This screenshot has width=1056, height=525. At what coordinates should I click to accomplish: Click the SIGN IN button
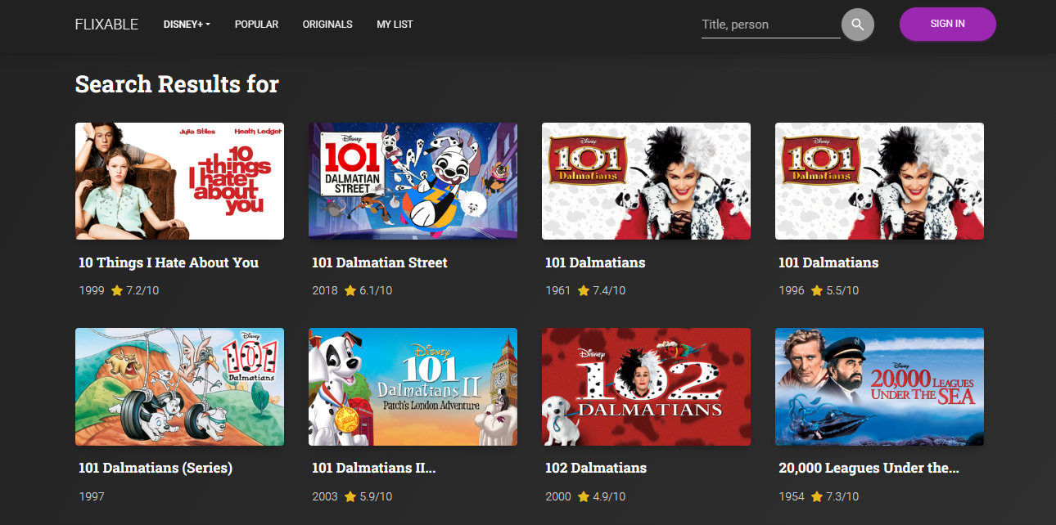[x=947, y=24]
